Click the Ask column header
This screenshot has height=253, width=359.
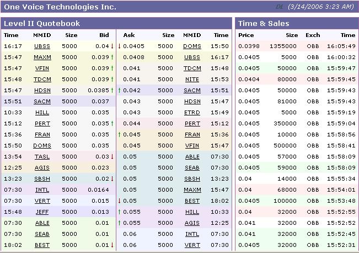(129, 35)
